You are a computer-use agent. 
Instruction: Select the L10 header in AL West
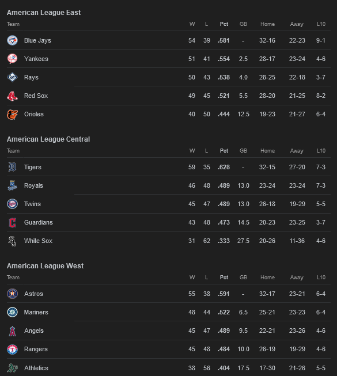[x=321, y=277]
